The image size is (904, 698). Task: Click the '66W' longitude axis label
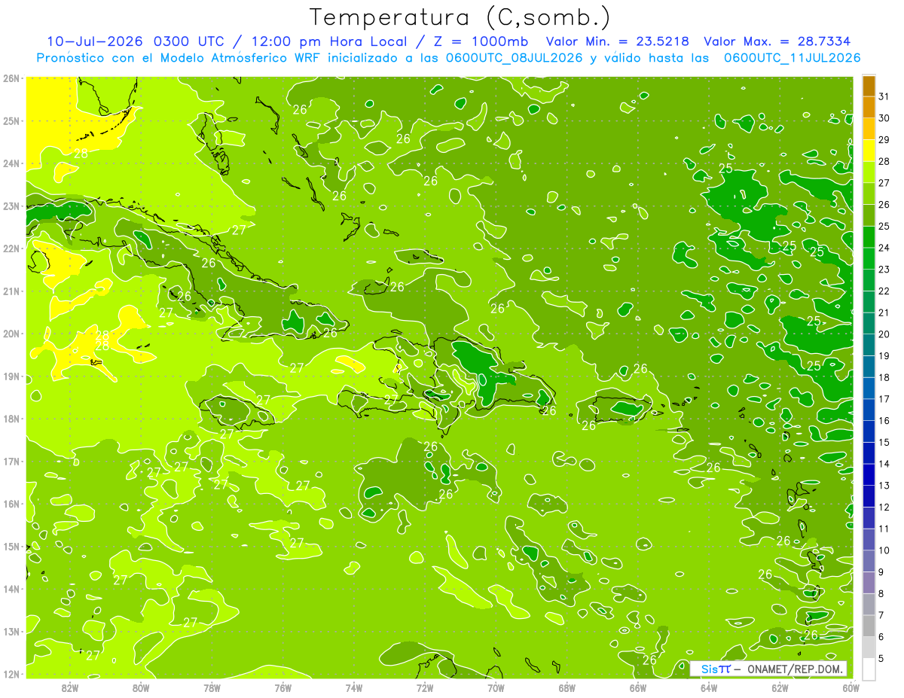point(637,687)
